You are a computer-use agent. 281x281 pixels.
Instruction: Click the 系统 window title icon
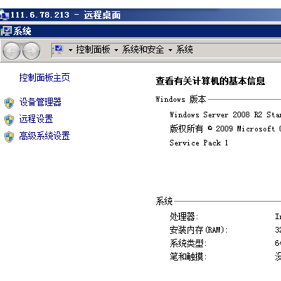click(6, 31)
